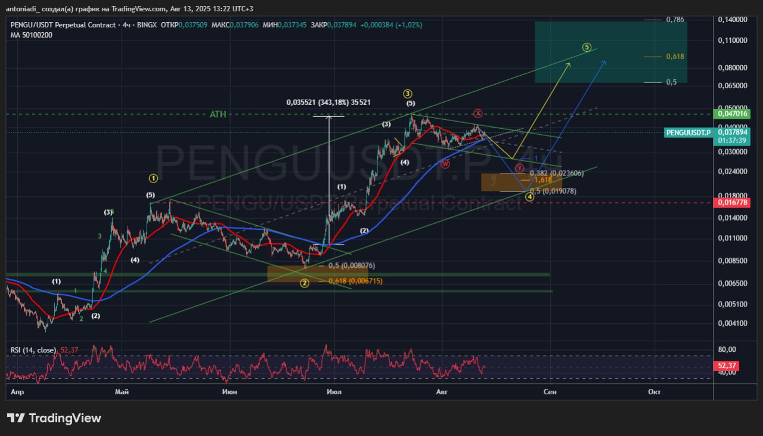Click ОТКР value 0,037509
This screenshot has width=763, height=436.
pyautogui.click(x=194, y=26)
